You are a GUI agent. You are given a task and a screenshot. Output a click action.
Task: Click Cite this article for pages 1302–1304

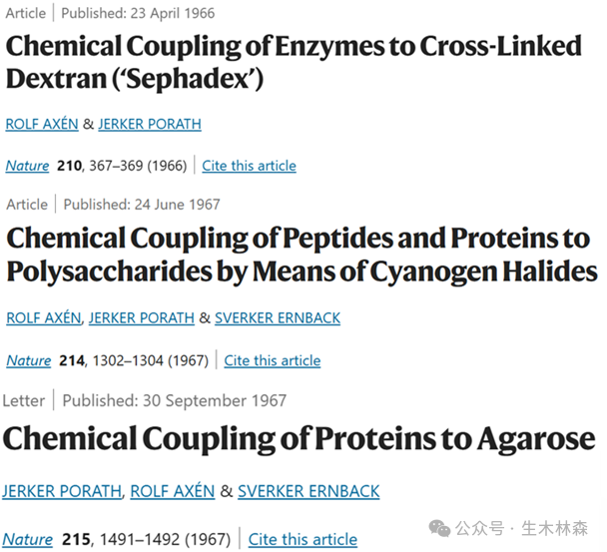(273, 360)
